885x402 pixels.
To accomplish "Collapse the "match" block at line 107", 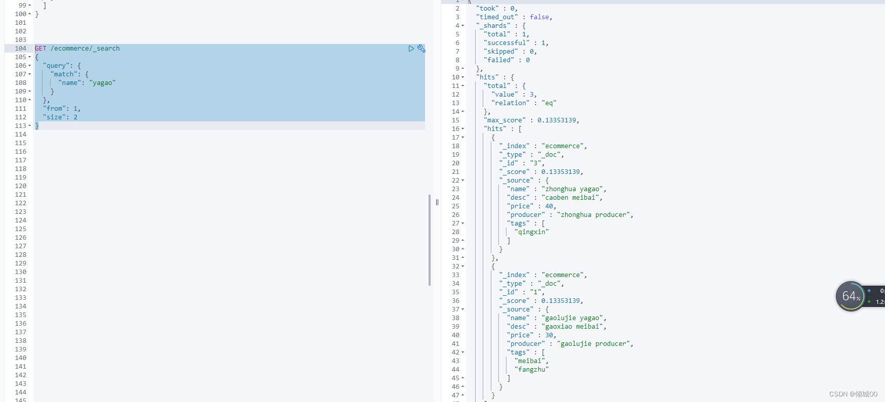I will (x=29, y=74).
